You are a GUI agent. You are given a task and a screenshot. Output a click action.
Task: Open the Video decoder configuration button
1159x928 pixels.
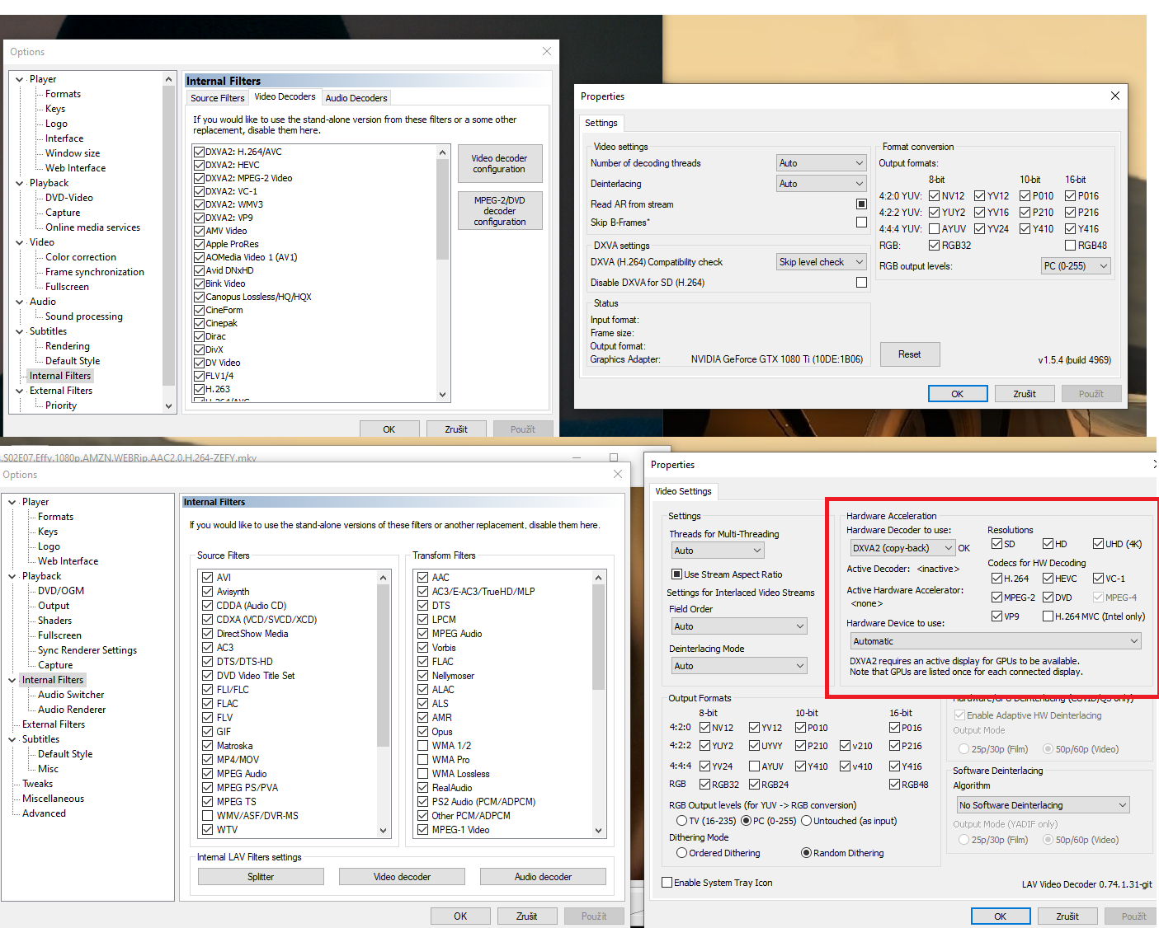[499, 164]
